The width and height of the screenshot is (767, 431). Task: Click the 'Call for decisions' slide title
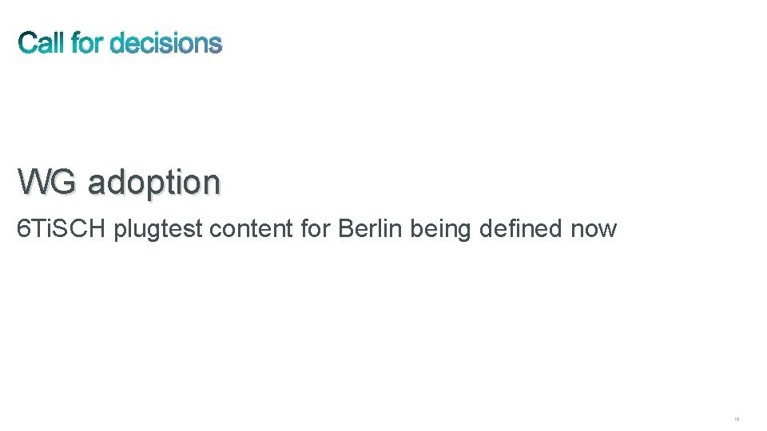pyautogui.click(x=120, y=43)
